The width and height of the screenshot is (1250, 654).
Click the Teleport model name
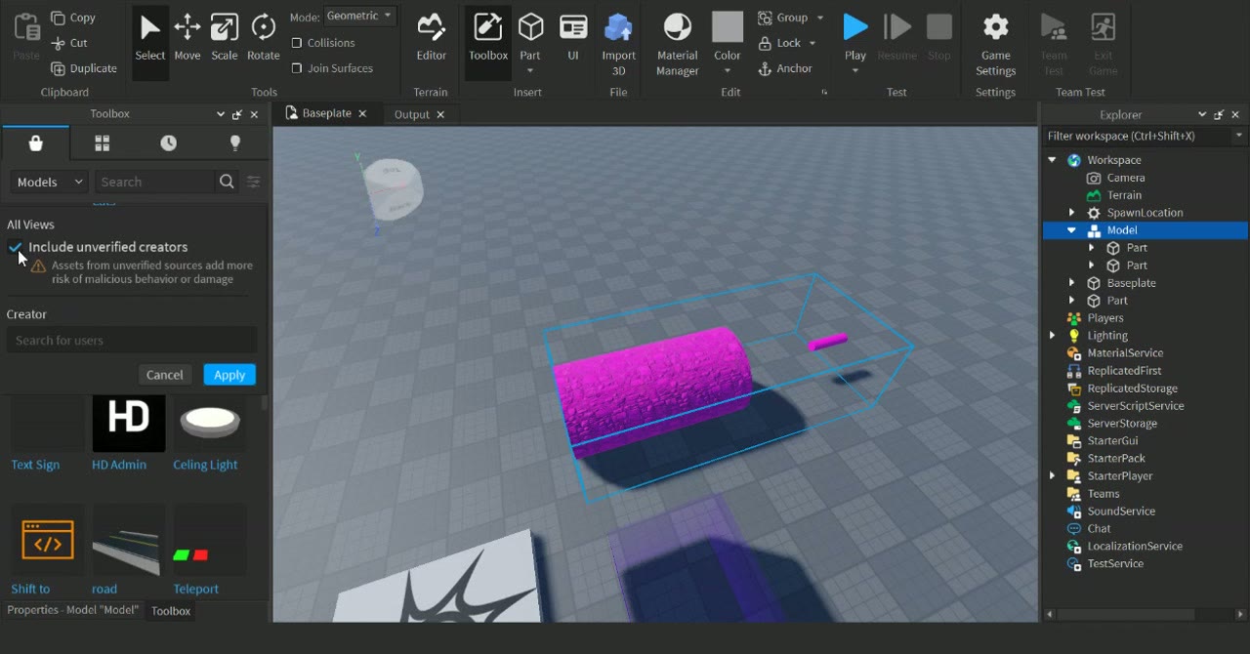tap(196, 589)
